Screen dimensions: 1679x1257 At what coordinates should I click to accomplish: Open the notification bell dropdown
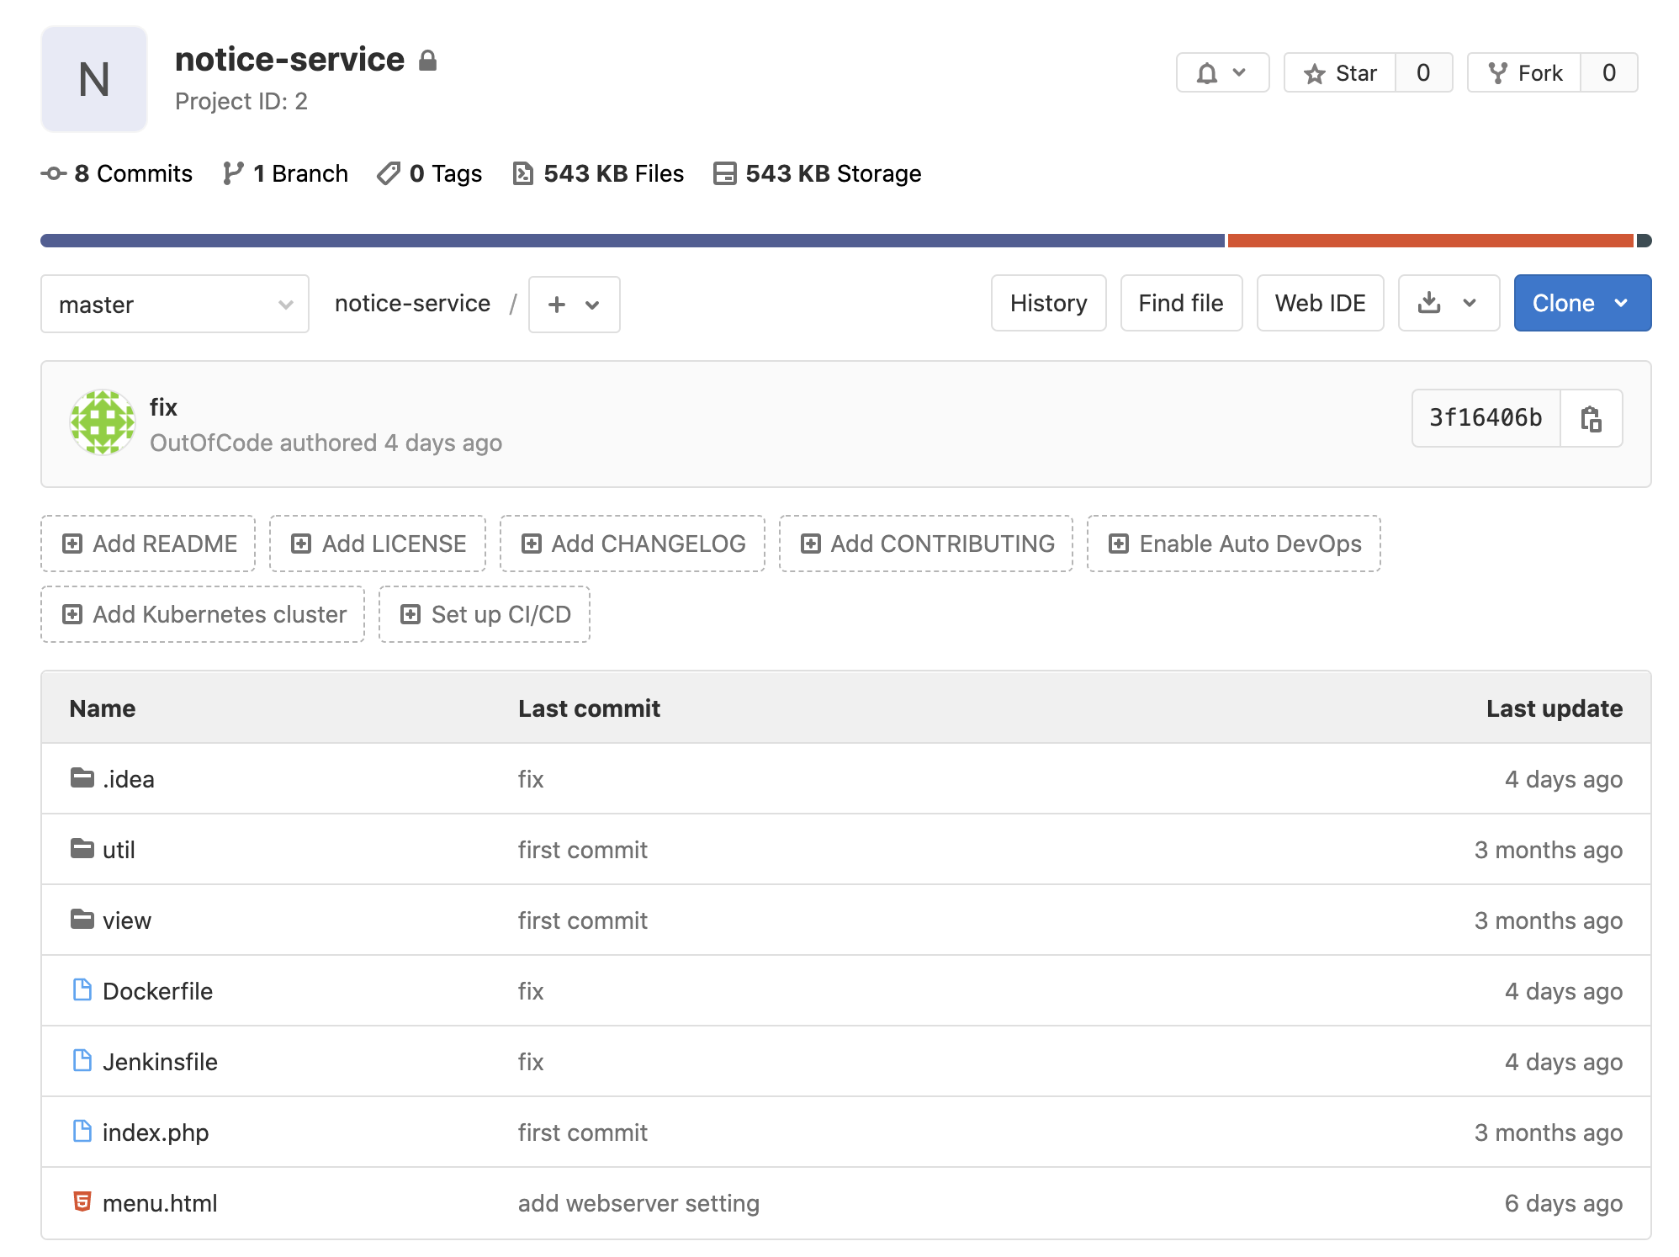click(x=1221, y=73)
